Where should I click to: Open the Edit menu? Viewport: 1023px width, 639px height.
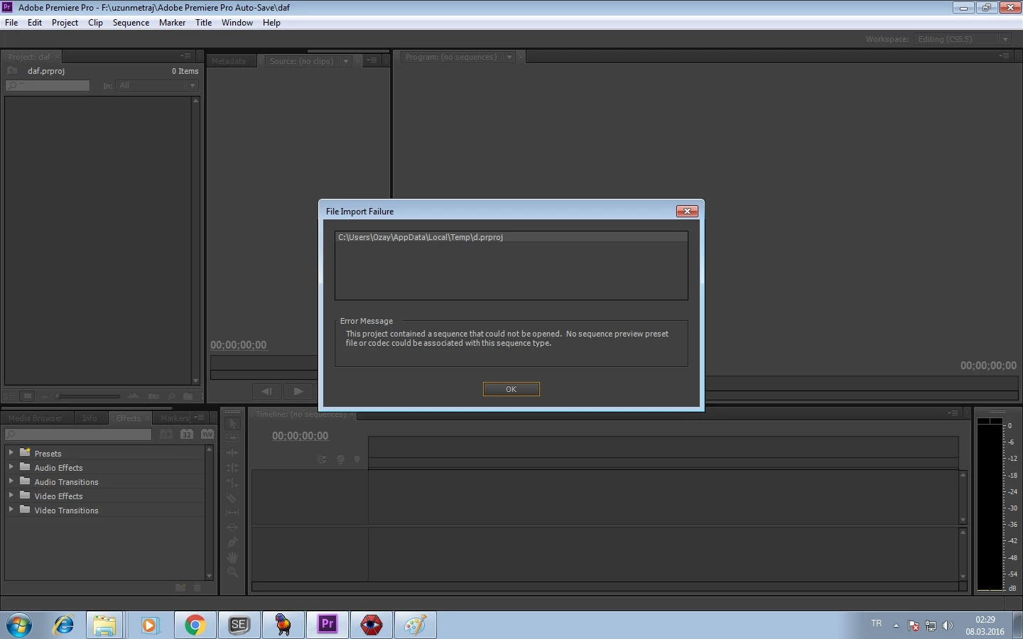pos(35,23)
